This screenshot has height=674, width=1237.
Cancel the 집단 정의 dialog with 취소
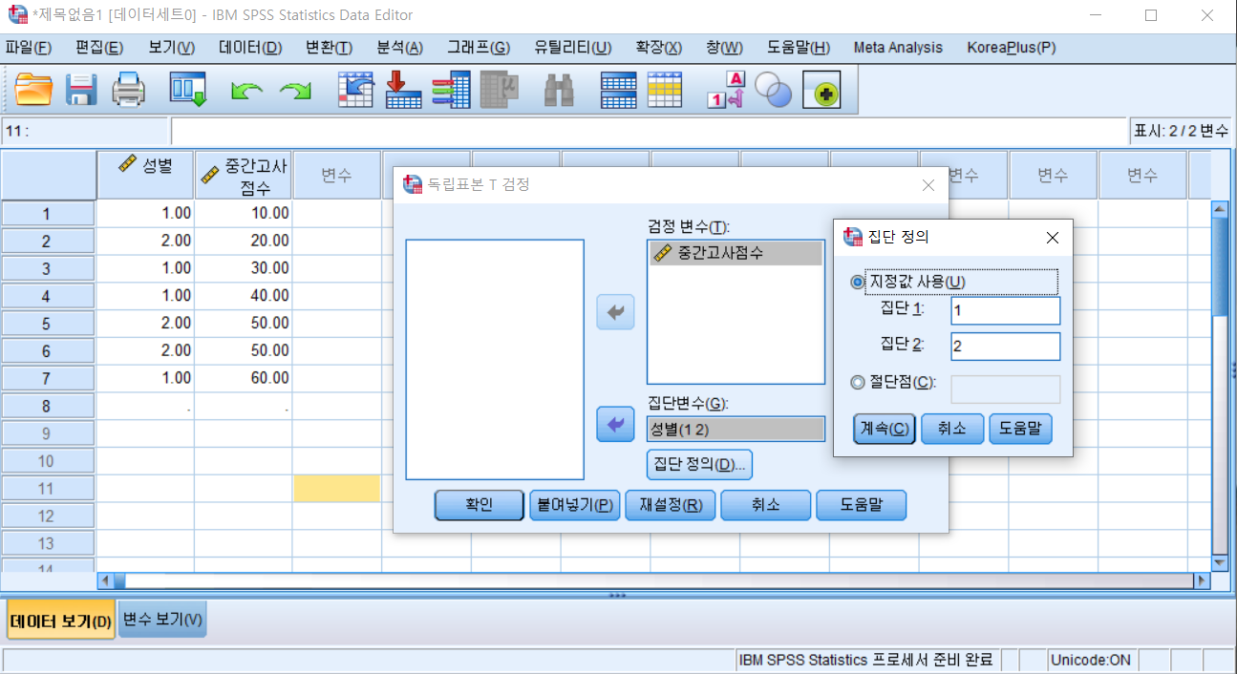tap(952, 430)
